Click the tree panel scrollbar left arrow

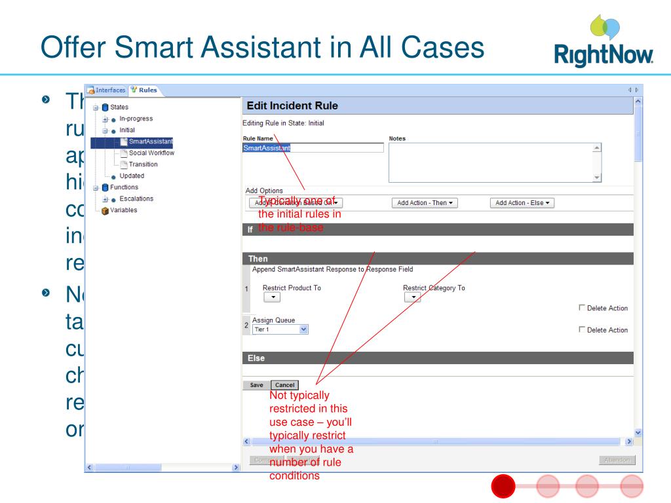coord(89,468)
